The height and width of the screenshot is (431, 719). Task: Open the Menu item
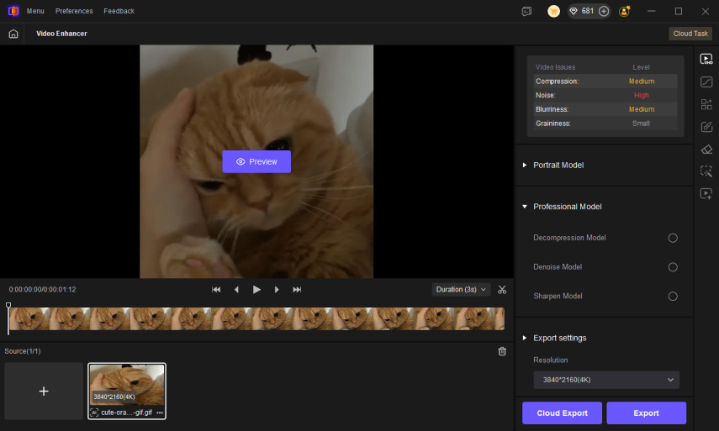click(35, 11)
